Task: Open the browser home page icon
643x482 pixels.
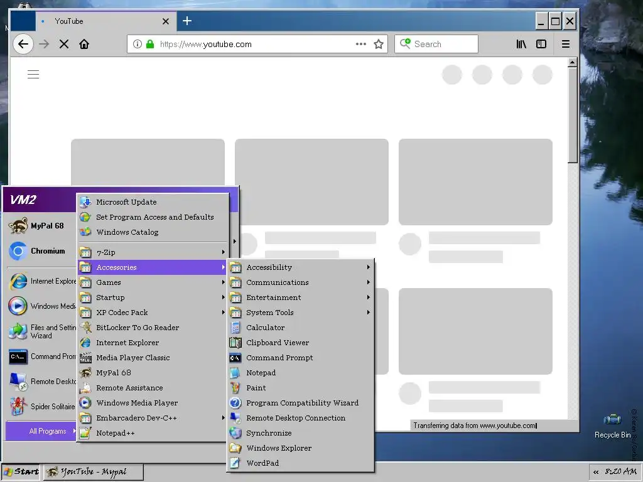Action: pyautogui.click(x=84, y=44)
